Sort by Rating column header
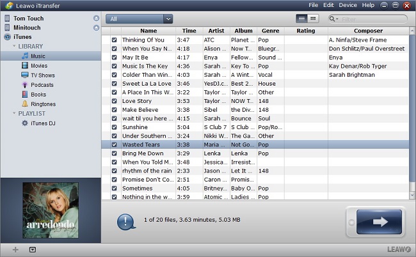 (306, 31)
